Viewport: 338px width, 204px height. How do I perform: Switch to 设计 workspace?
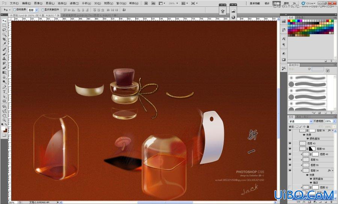pyautogui.click(x=267, y=3)
